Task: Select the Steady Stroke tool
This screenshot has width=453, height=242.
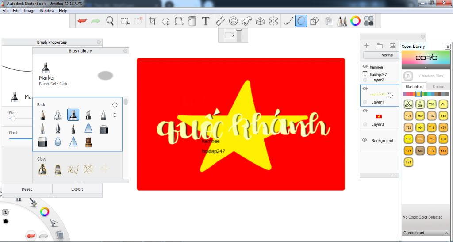Action: click(x=288, y=21)
